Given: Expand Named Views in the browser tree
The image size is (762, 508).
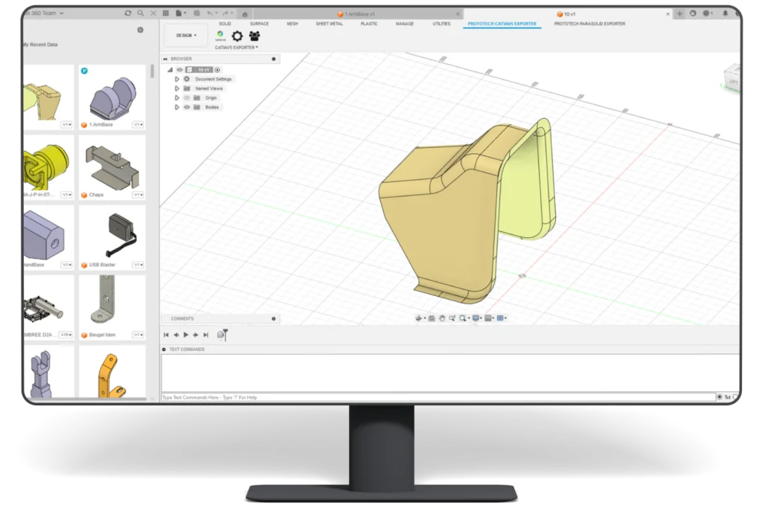Looking at the screenshot, I should pos(178,89).
